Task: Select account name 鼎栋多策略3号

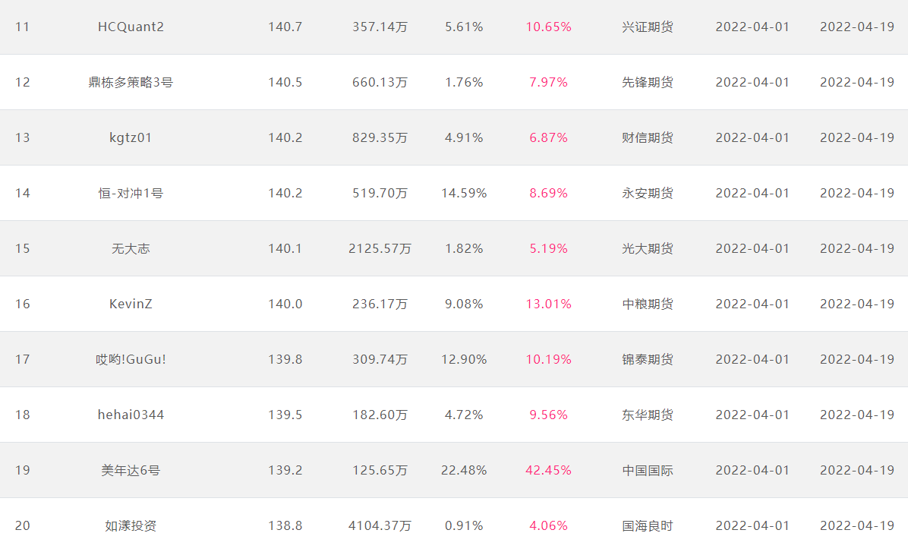Action: tap(131, 82)
